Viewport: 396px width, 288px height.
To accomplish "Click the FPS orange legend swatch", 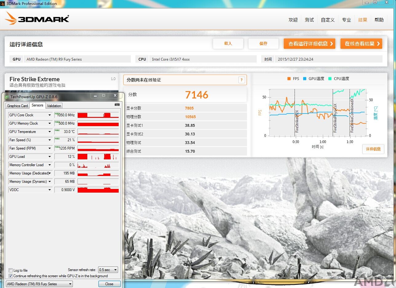I will pos(289,79).
